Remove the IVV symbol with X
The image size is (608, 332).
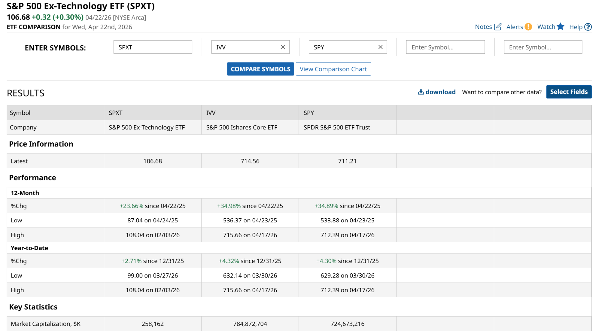click(283, 47)
